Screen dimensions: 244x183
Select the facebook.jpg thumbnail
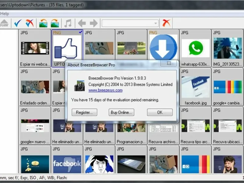[x=196, y=87]
